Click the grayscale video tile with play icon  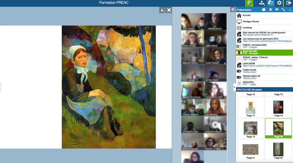(x=215, y=124)
